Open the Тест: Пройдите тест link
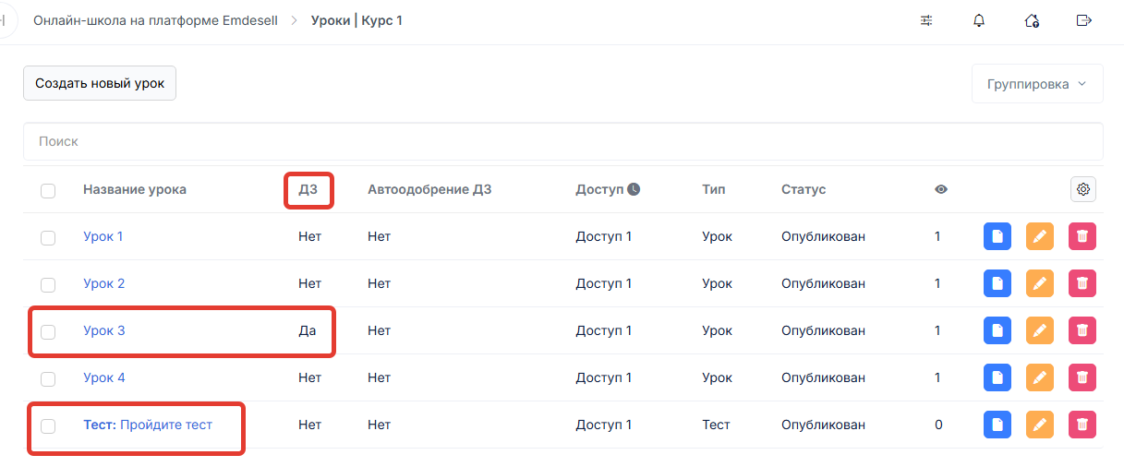The width and height of the screenshot is (1124, 467). click(x=148, y=425)
